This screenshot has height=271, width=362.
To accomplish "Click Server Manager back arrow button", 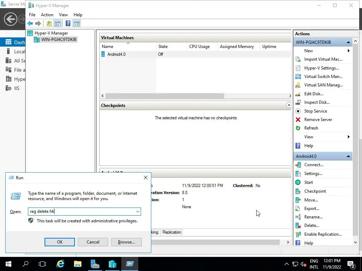I will pyautogui.click(x=10, y=19).
